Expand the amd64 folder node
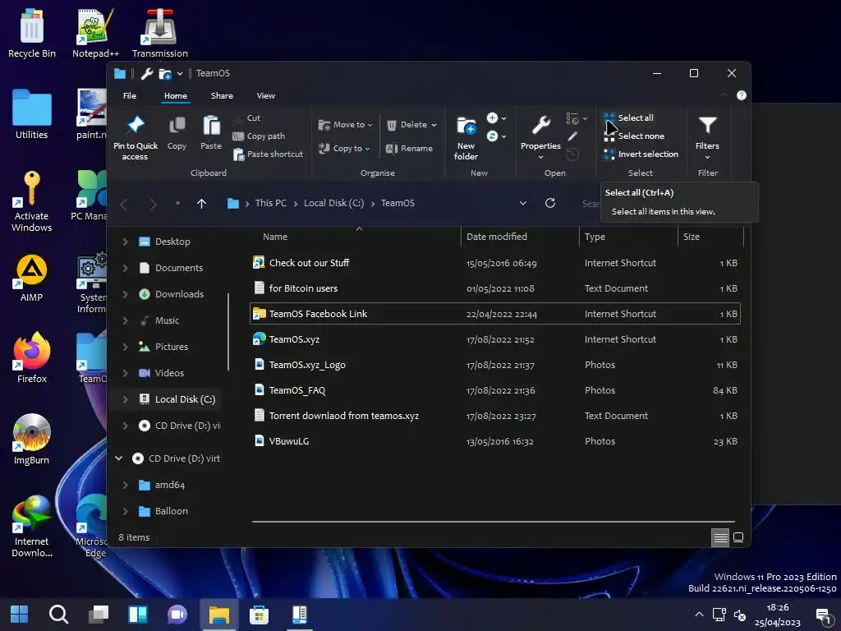This screenshot has width=841, height=631. (x=125, y=485)
